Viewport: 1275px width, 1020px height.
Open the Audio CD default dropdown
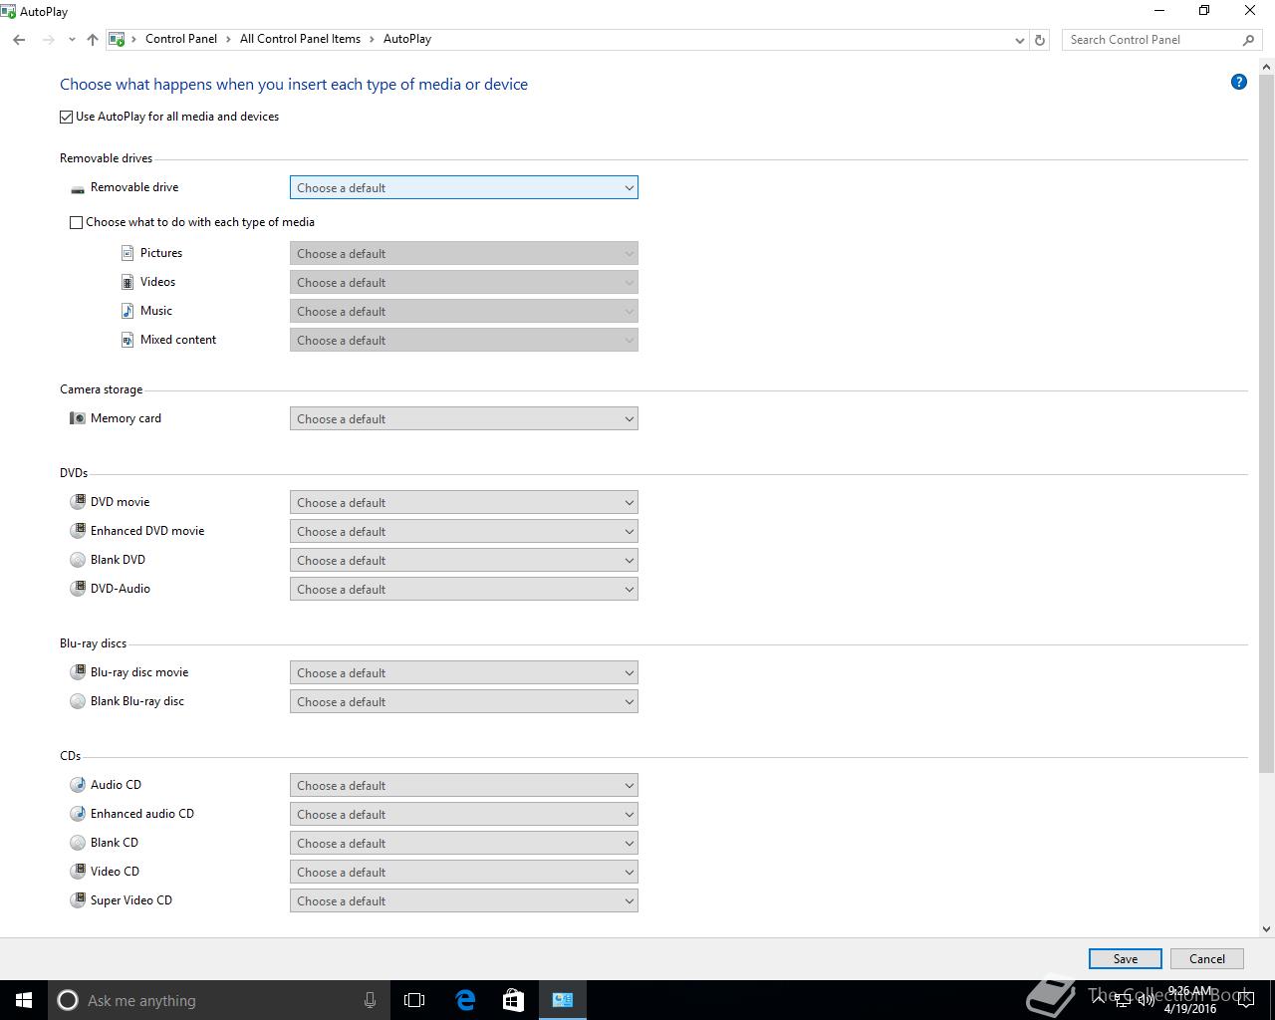click(x=464, y=785)
